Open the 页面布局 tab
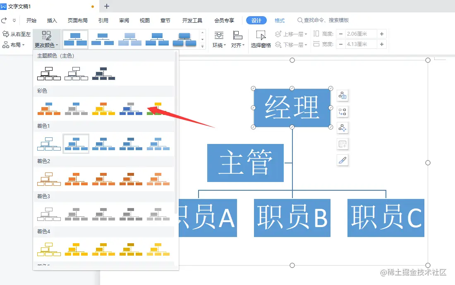 coord(77,20)
